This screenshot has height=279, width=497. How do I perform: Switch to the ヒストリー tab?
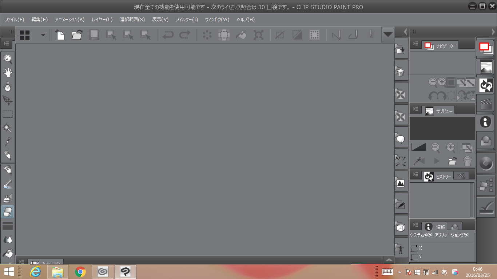[438, 176]
